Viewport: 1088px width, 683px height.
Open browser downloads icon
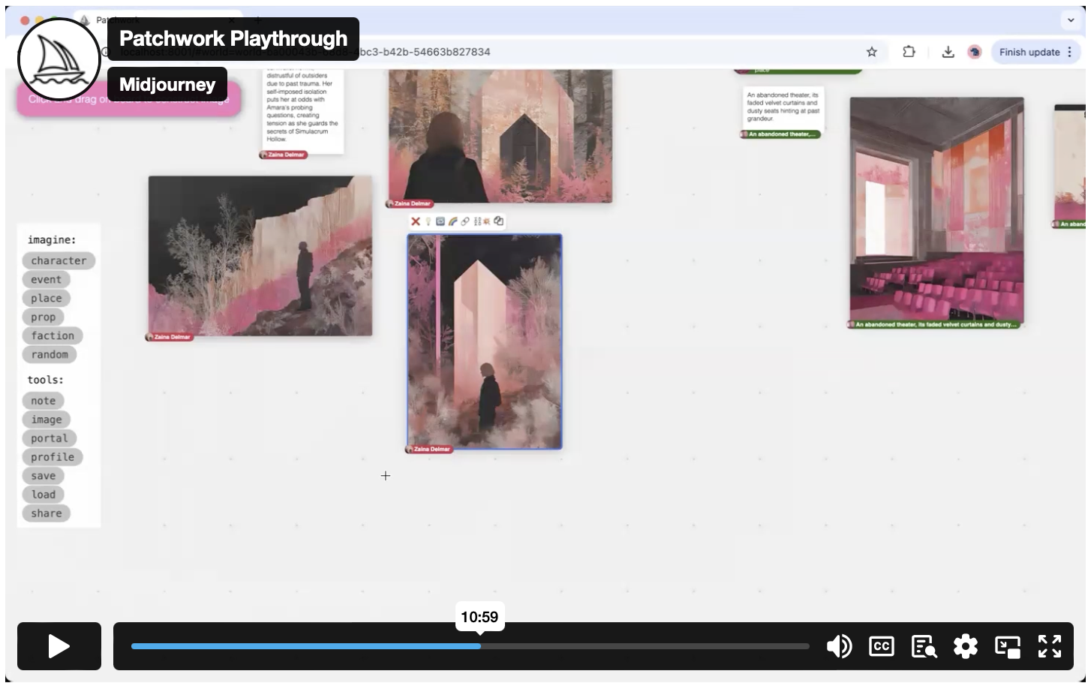(948, 52)
